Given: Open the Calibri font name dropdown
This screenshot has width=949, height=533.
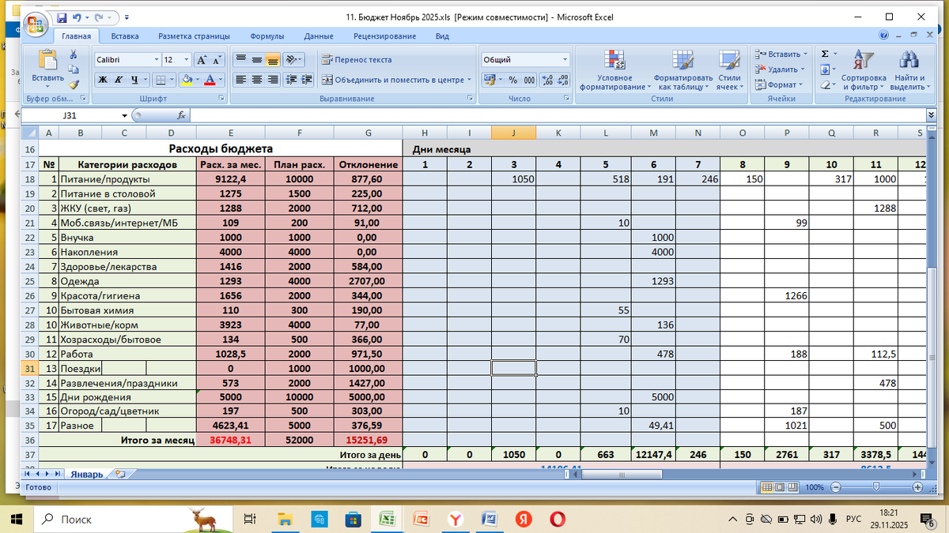Looking at the screenshot, I should click(x=155, y=60).
